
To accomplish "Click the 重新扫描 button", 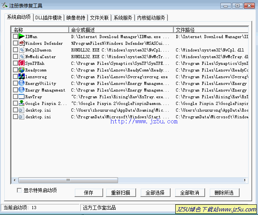I will pyautogui.click(x=121, y=193).
